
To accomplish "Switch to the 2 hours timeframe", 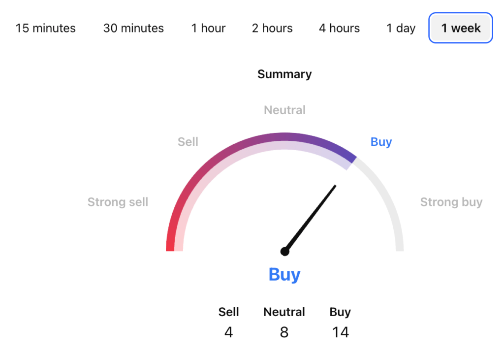I will [x=272, y=28].
